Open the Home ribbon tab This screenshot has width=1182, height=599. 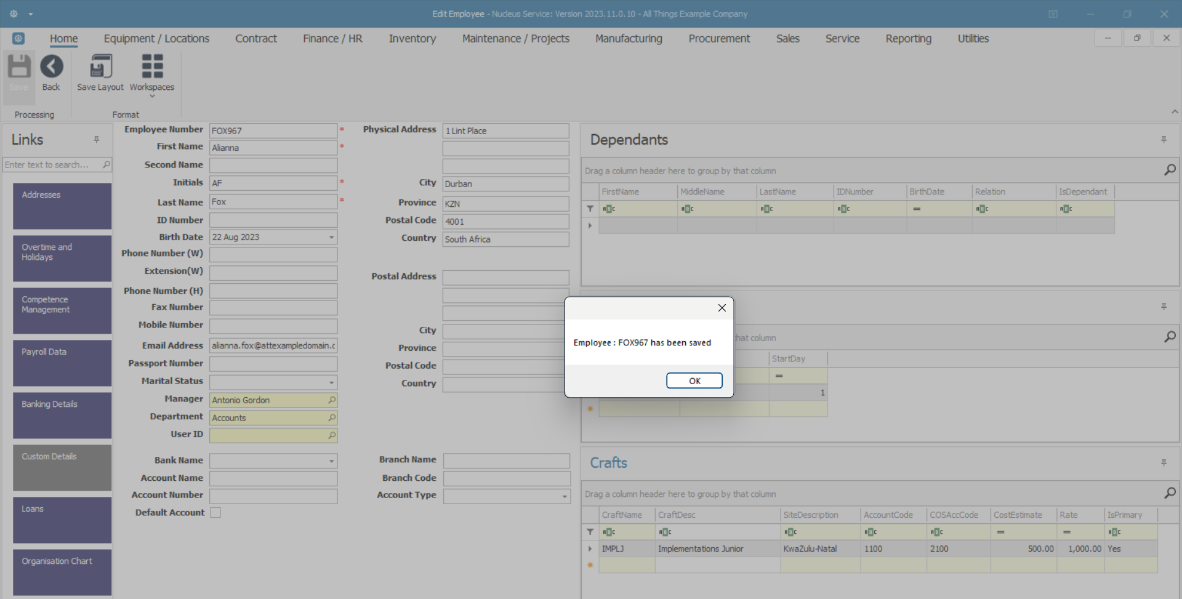point(64,38)
